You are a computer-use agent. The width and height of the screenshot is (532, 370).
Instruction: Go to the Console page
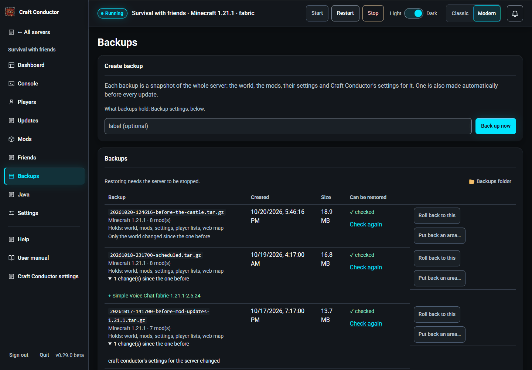tap(44, 84)
